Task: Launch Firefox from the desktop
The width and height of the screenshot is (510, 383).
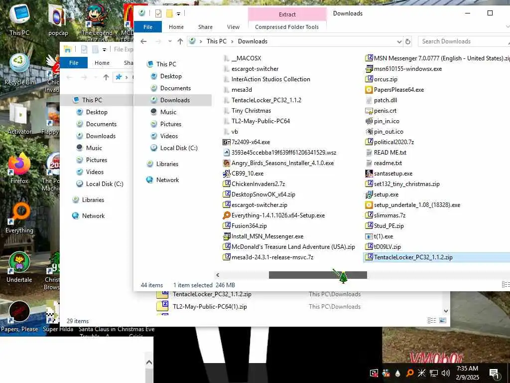Action: pos(19,169)
